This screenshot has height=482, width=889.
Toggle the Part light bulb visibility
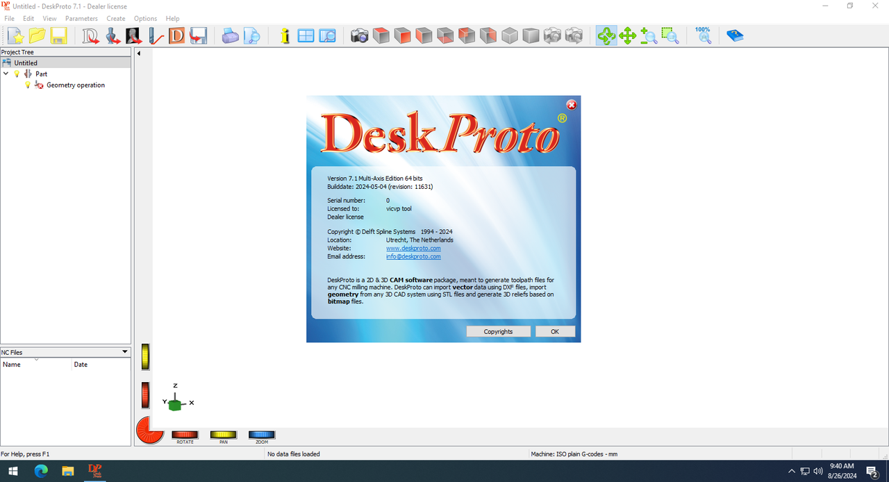click(17, 74)
